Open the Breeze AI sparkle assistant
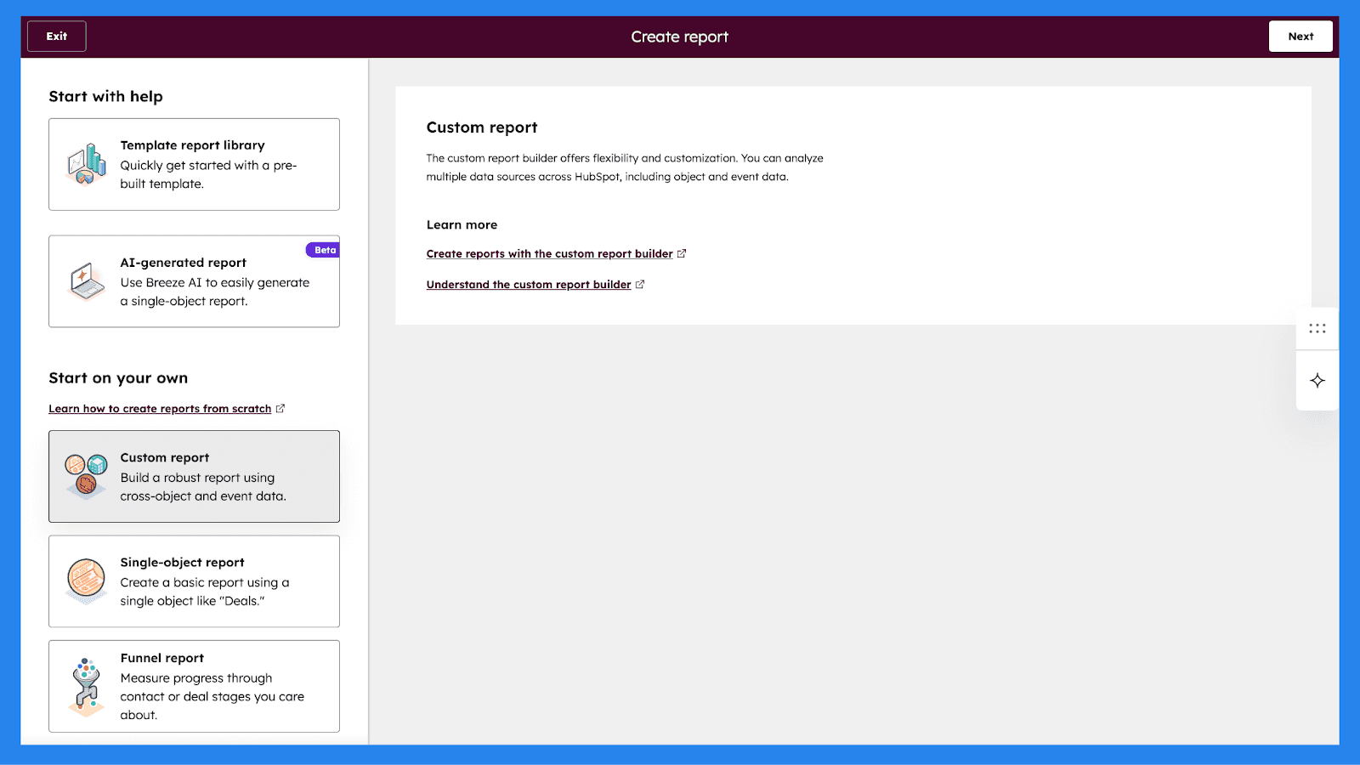The height and width of the screenshot is (765, 1360). point(1317,380)
